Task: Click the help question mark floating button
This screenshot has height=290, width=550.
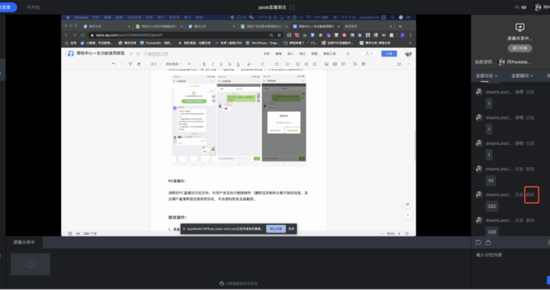Action: tap(407, 216)
